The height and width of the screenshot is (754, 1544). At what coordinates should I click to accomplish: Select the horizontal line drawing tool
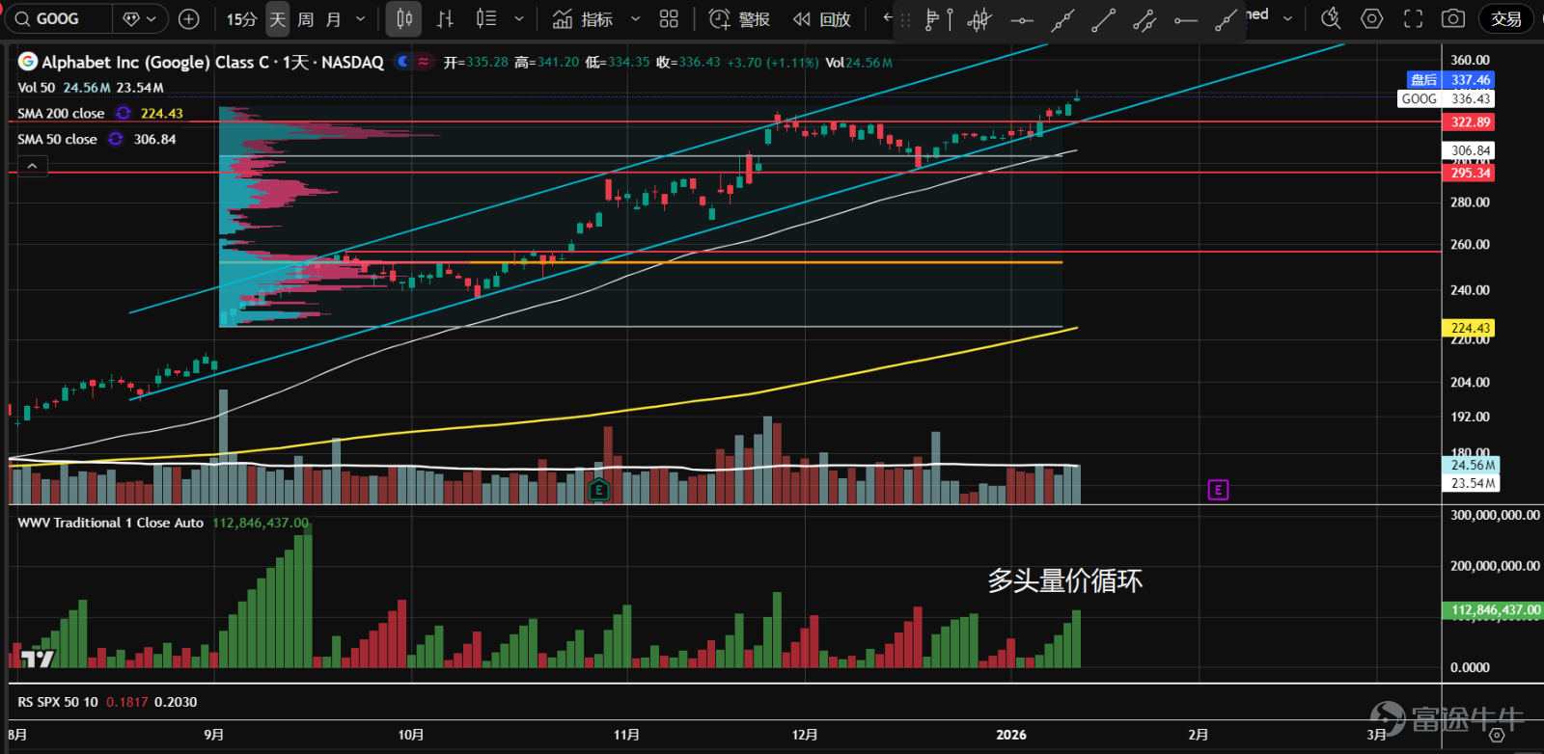click(1021, 19)
